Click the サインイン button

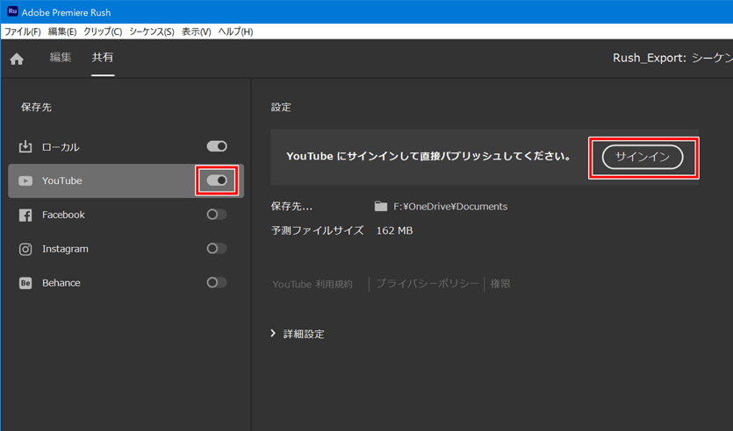tap(643, 157)
